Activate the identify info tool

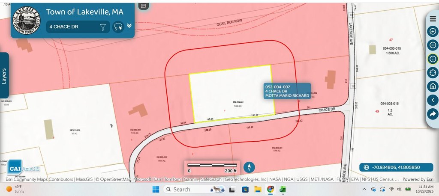[433, 59]
